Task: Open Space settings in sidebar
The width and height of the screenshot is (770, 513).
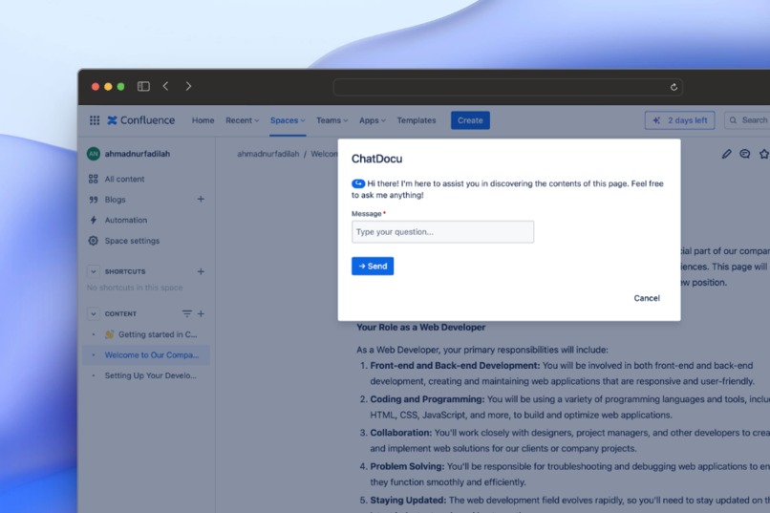Action: 132,241
